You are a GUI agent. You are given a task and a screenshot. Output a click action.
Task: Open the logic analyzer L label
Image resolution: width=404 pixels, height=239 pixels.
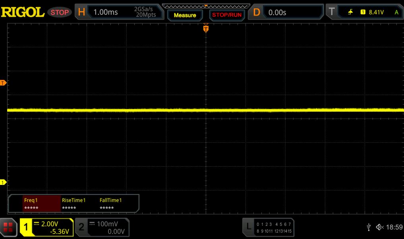coord(249,227)
